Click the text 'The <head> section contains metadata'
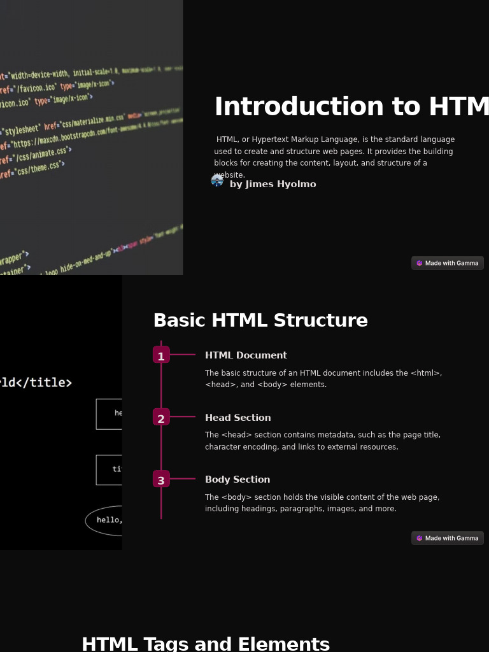 pyautogui.click(x=323, y=441)
